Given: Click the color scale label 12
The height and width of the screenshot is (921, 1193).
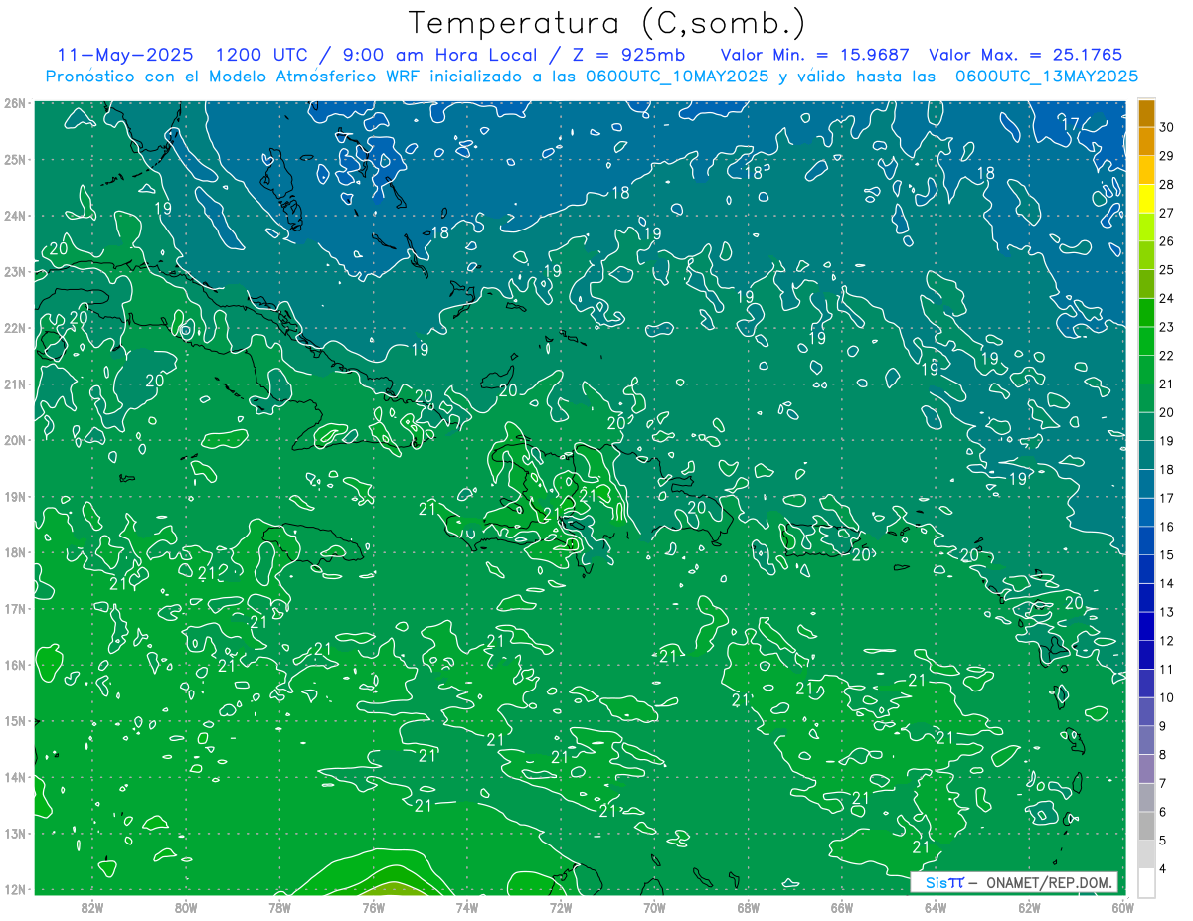Looking at the screenshot, I should (1166, 641).
